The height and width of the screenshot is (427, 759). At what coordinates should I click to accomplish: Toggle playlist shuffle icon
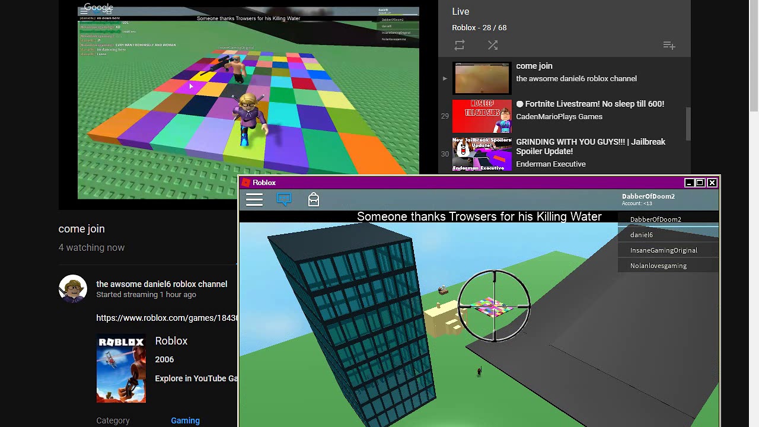pos(493,45)
